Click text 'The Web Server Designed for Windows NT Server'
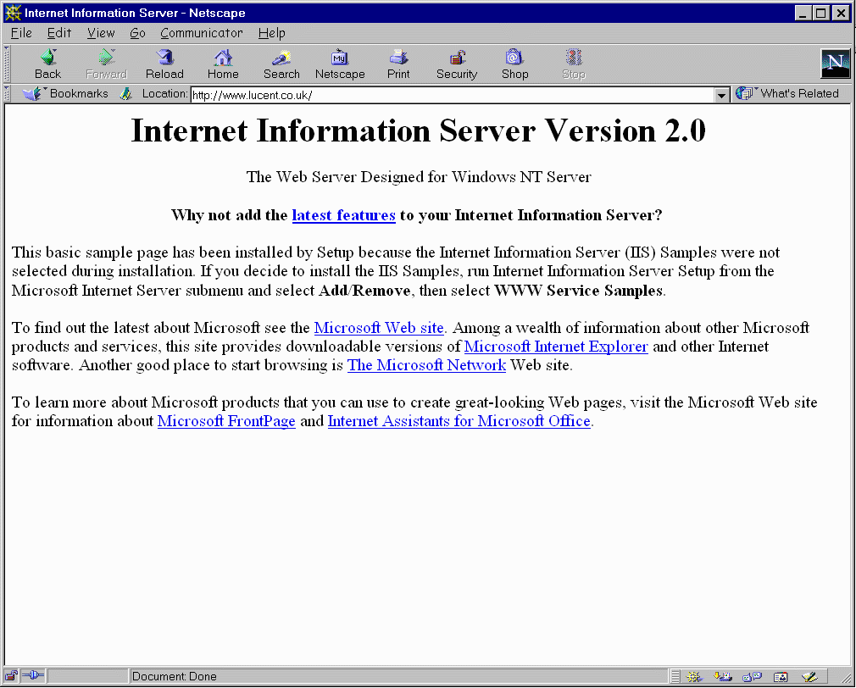The width and height of the screenshot is (856, 688). [x=418, y=177]
